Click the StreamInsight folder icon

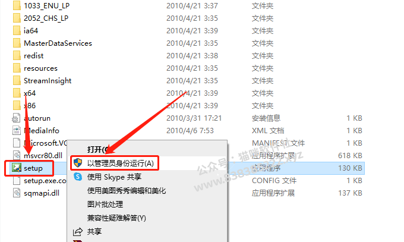pos(17,81)
